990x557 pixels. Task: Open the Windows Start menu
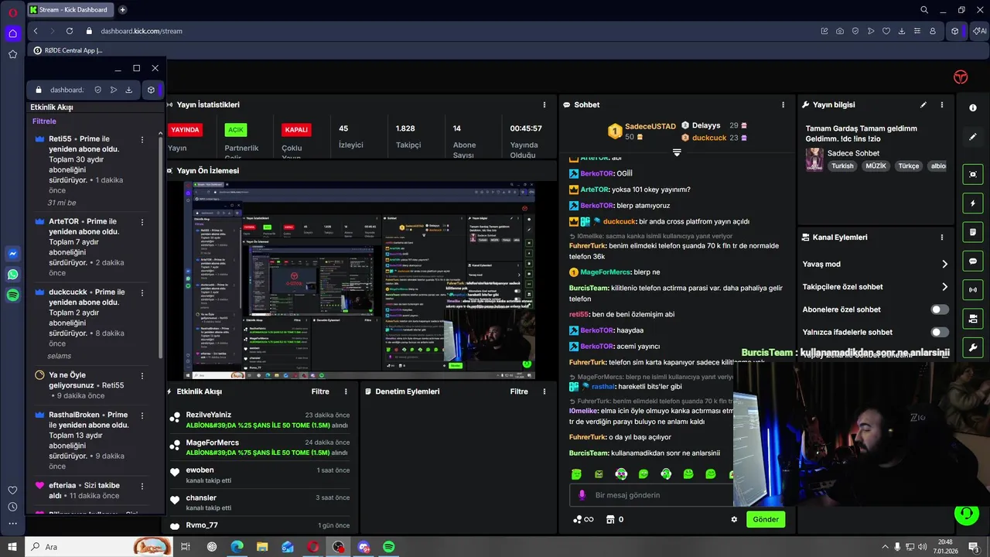pyautogui.click(x=12, y=547)
